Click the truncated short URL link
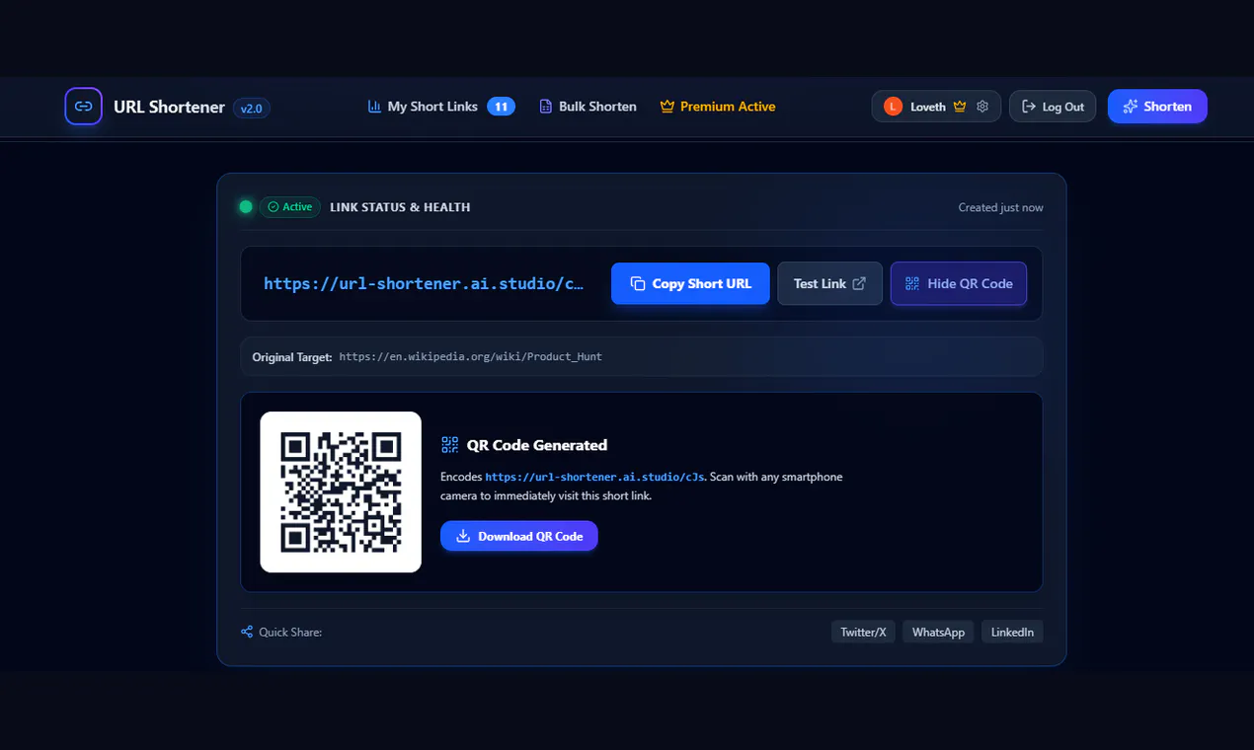 pos(424,283)
